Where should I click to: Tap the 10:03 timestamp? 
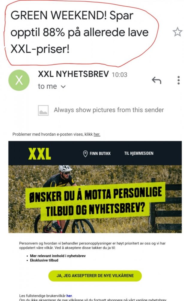pos(120,75)
